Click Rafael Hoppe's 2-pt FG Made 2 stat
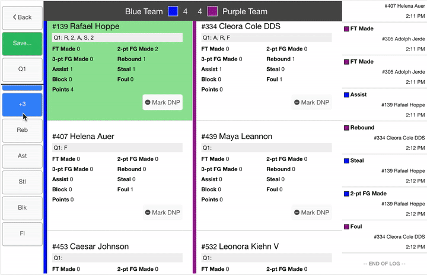 pyautogui.click(x=138, y=49)
